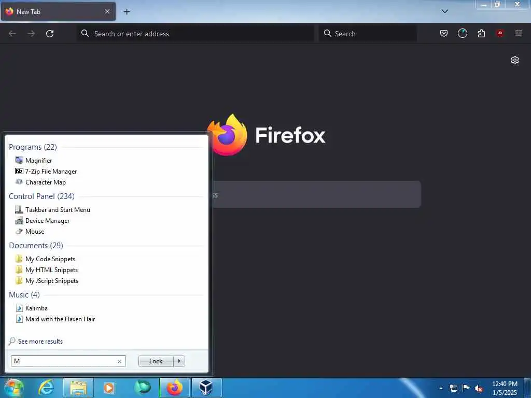Click Firefox back navigation arrow

click(12, 34)
